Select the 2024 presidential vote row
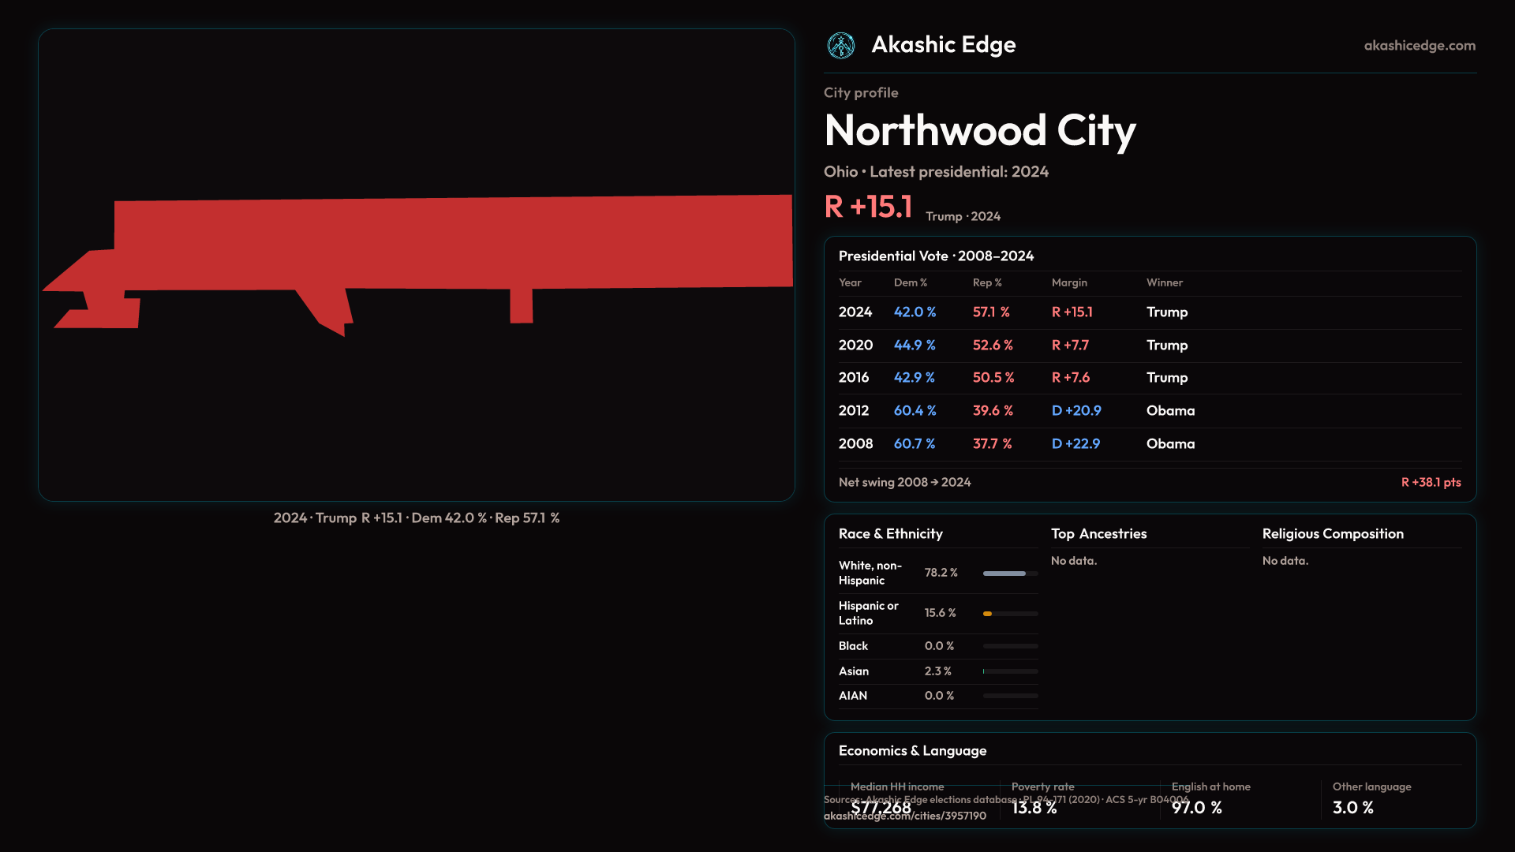The image size is (1515, 852). coord(1149,312)
